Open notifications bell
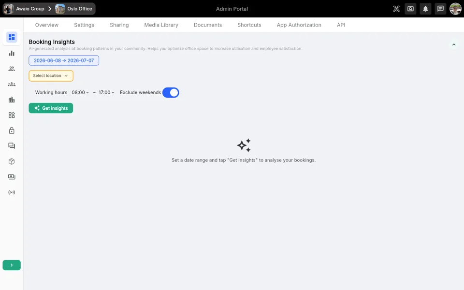 click(x=425, y=9)
